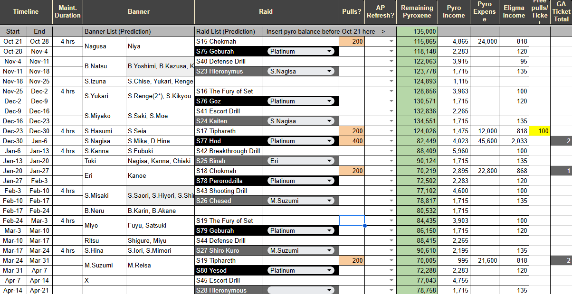
Task: Select the Eligma Income header cell
Action: pyautogui.click(x=514, y=12)
